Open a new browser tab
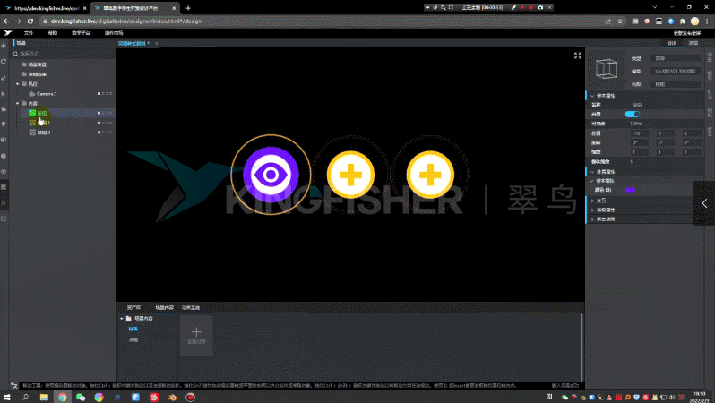The height and width of the screenshot is (403, 715). coord(188,8)
